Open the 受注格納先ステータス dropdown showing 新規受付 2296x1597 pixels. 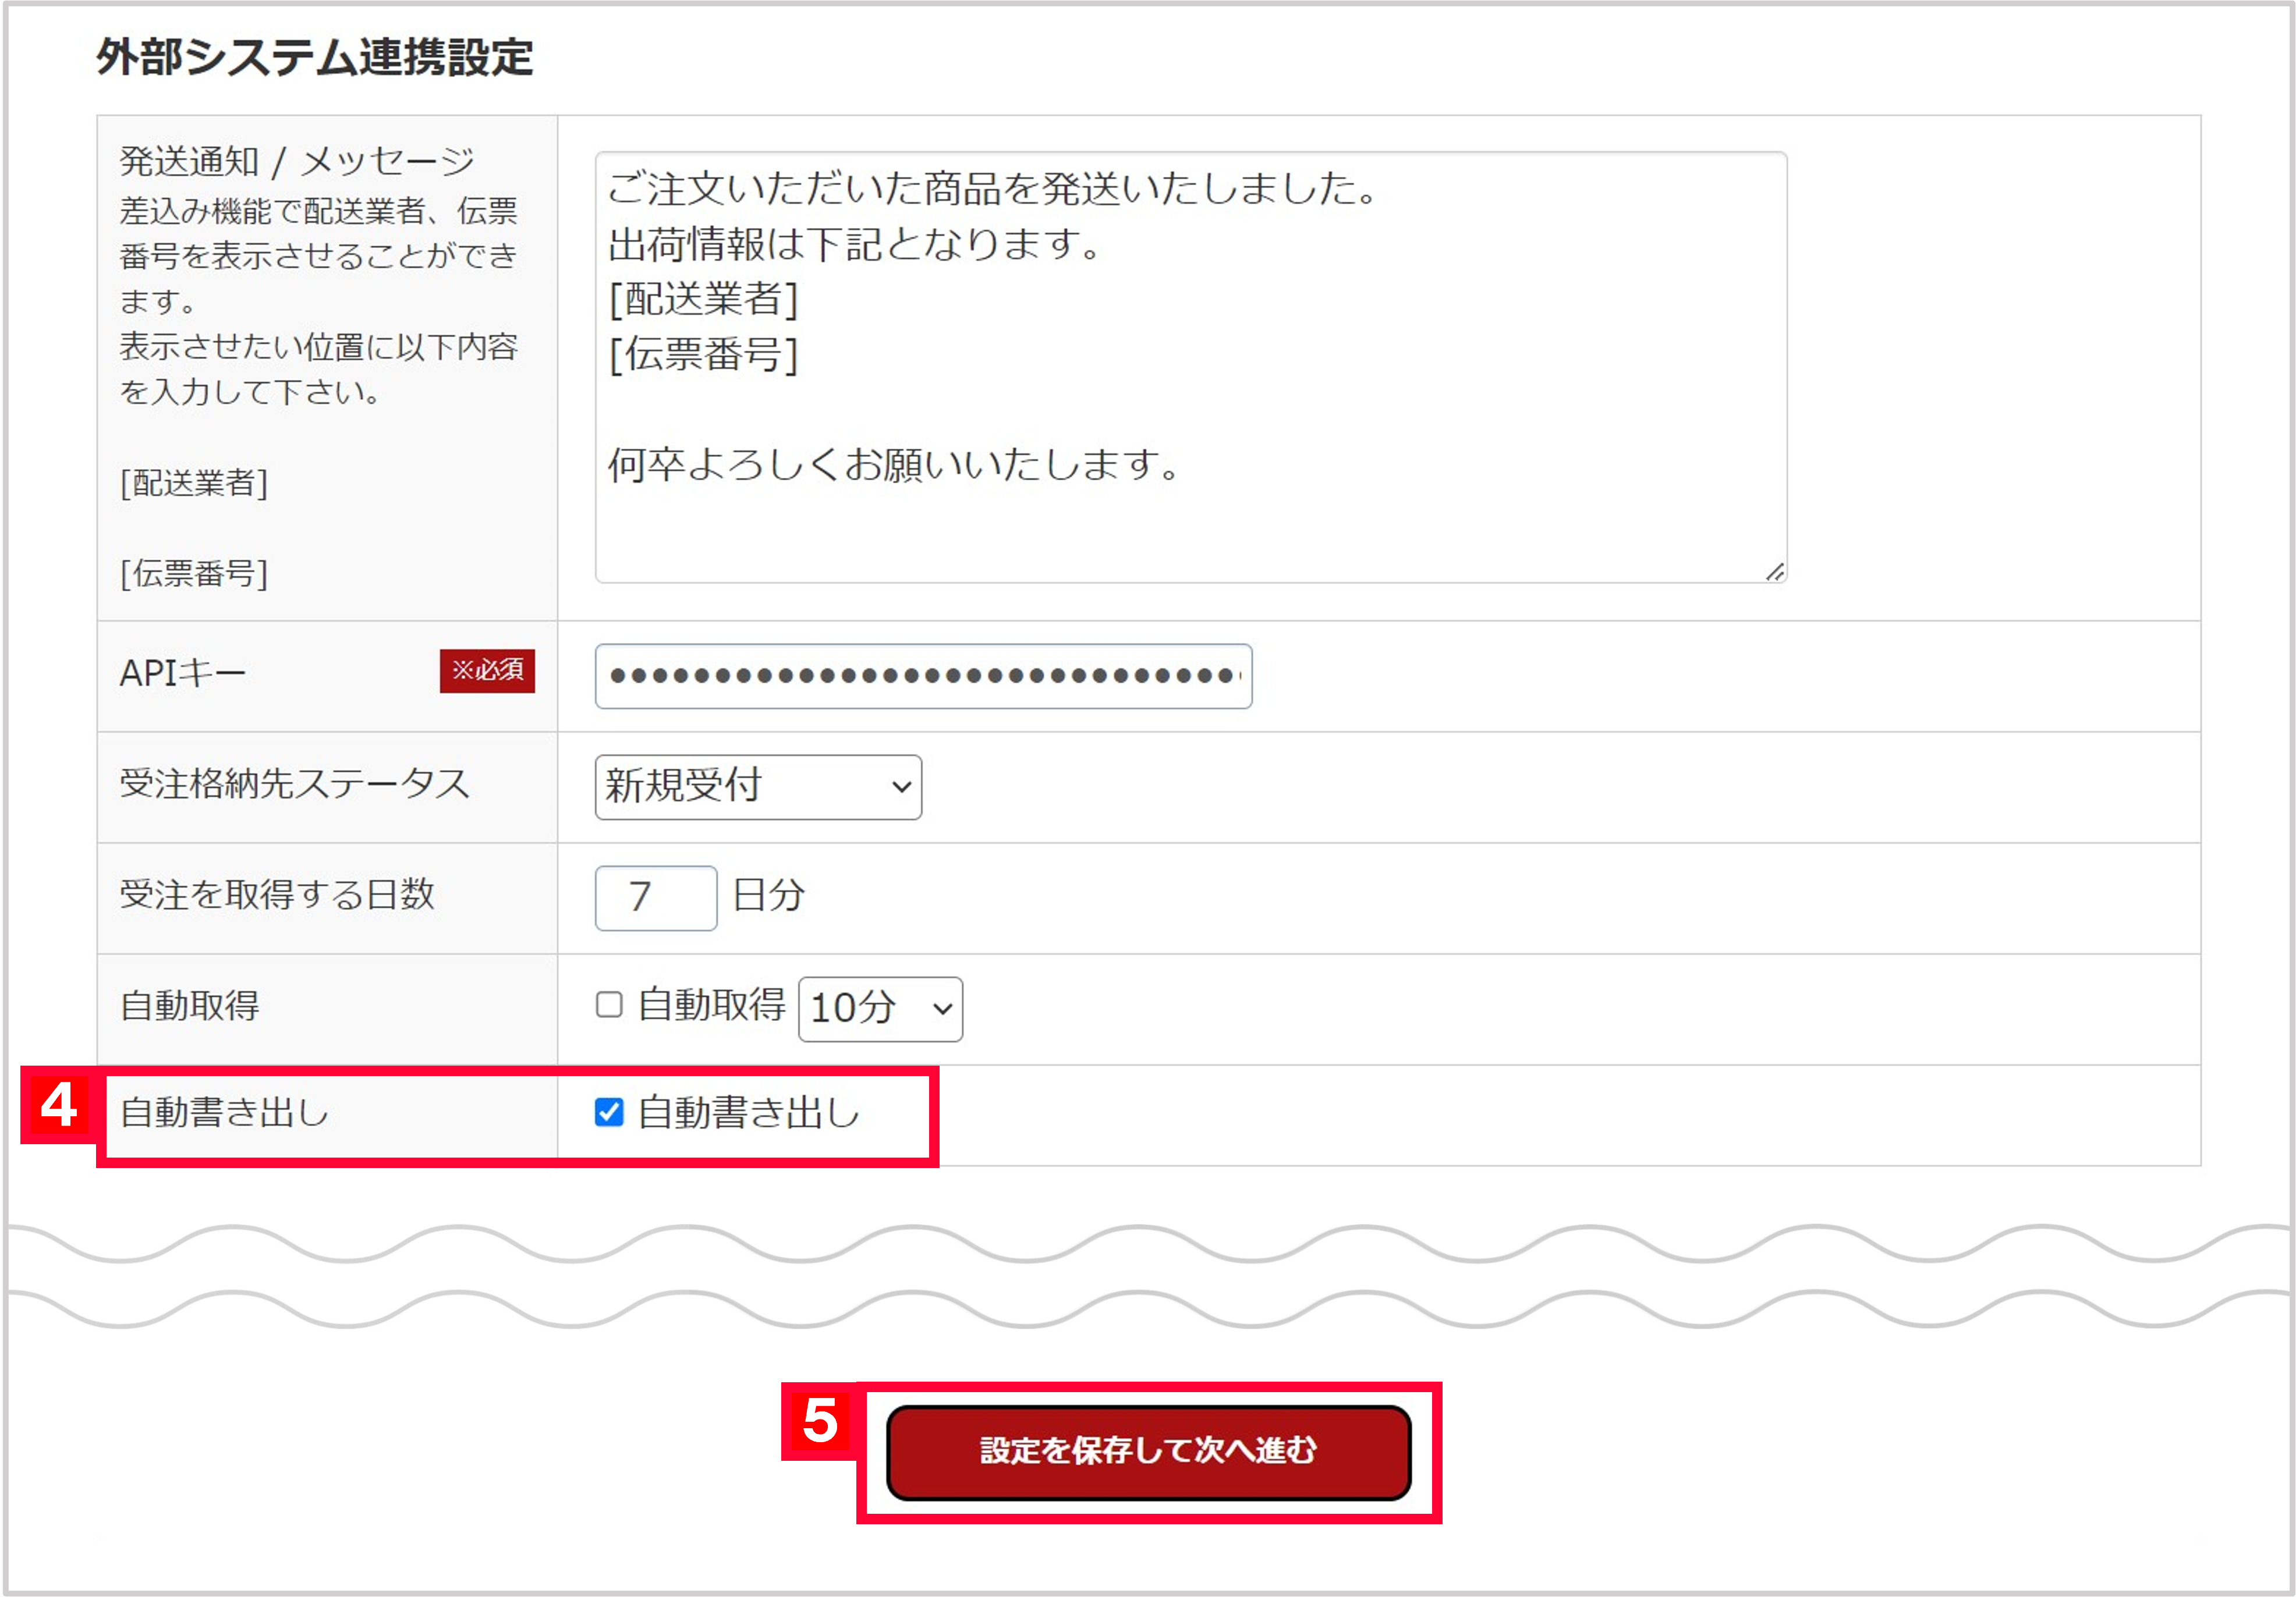click(x=757, y=787)
